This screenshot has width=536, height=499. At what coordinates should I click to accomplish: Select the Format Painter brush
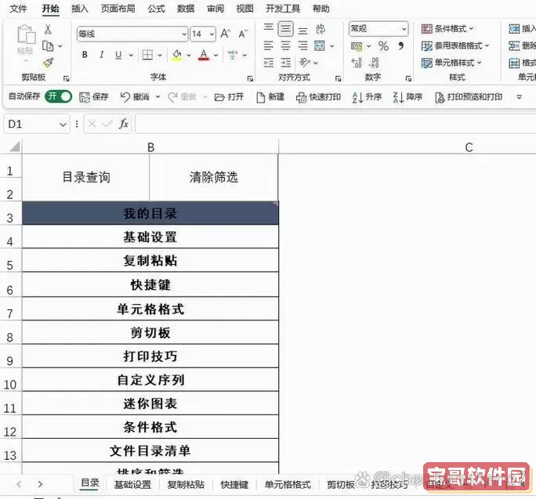tap(49, 63)
